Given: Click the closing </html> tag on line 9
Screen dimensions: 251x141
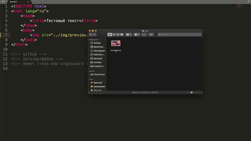Looking at the screenshot, I should tap(19, 45).
